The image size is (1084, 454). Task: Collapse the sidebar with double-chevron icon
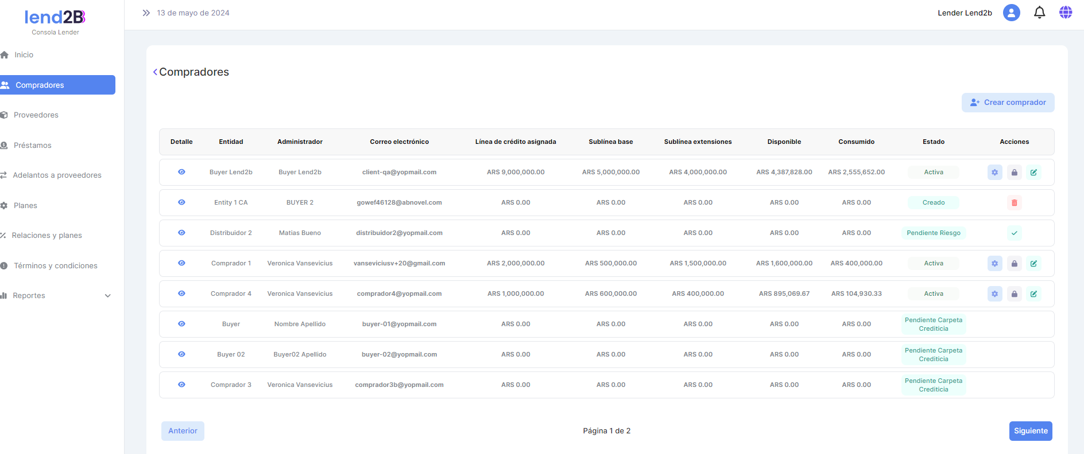[146, 13]
